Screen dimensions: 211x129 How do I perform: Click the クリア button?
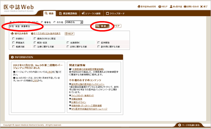coord(117,26)
